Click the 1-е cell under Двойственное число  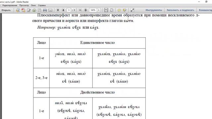pyautogui.click(x=41, y=111)
